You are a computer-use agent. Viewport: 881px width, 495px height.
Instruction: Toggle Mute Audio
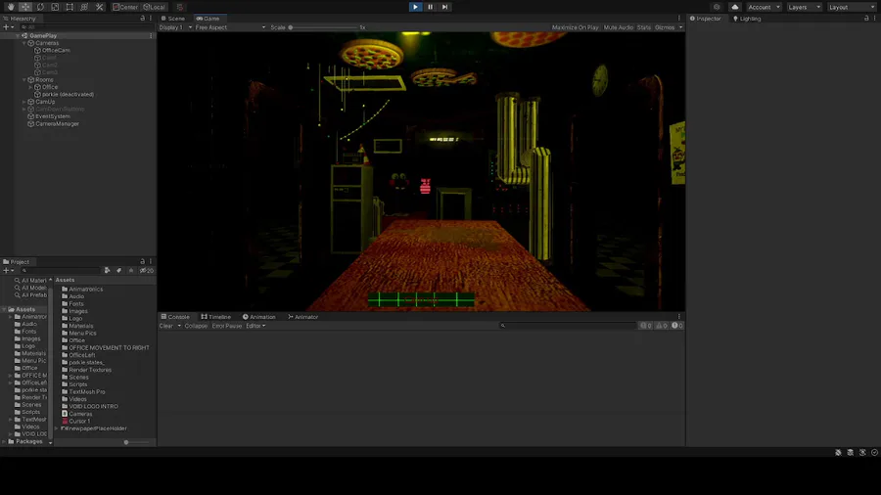tap(618, 27)
